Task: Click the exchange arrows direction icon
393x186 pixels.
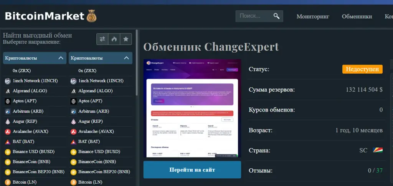Action: pos(102,39)
